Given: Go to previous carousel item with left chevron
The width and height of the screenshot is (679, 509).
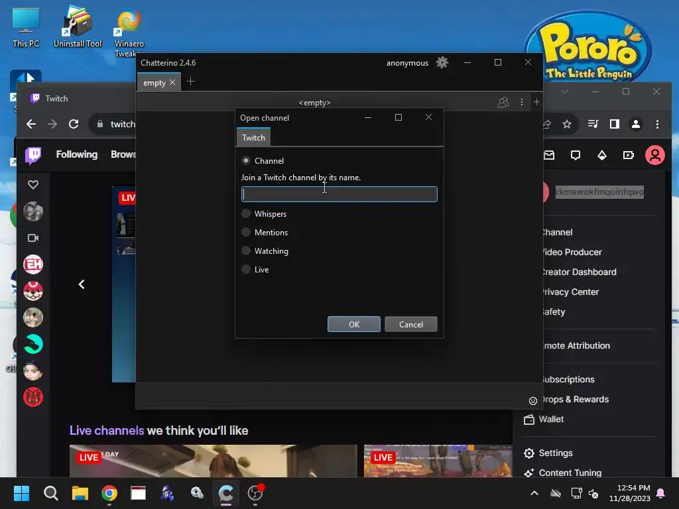Looking at the screenshot, I should click(82, 284).
